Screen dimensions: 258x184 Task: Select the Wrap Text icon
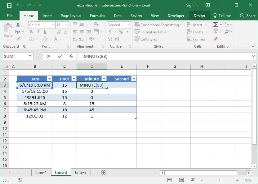pyautogui.click(x=95, y=24)
